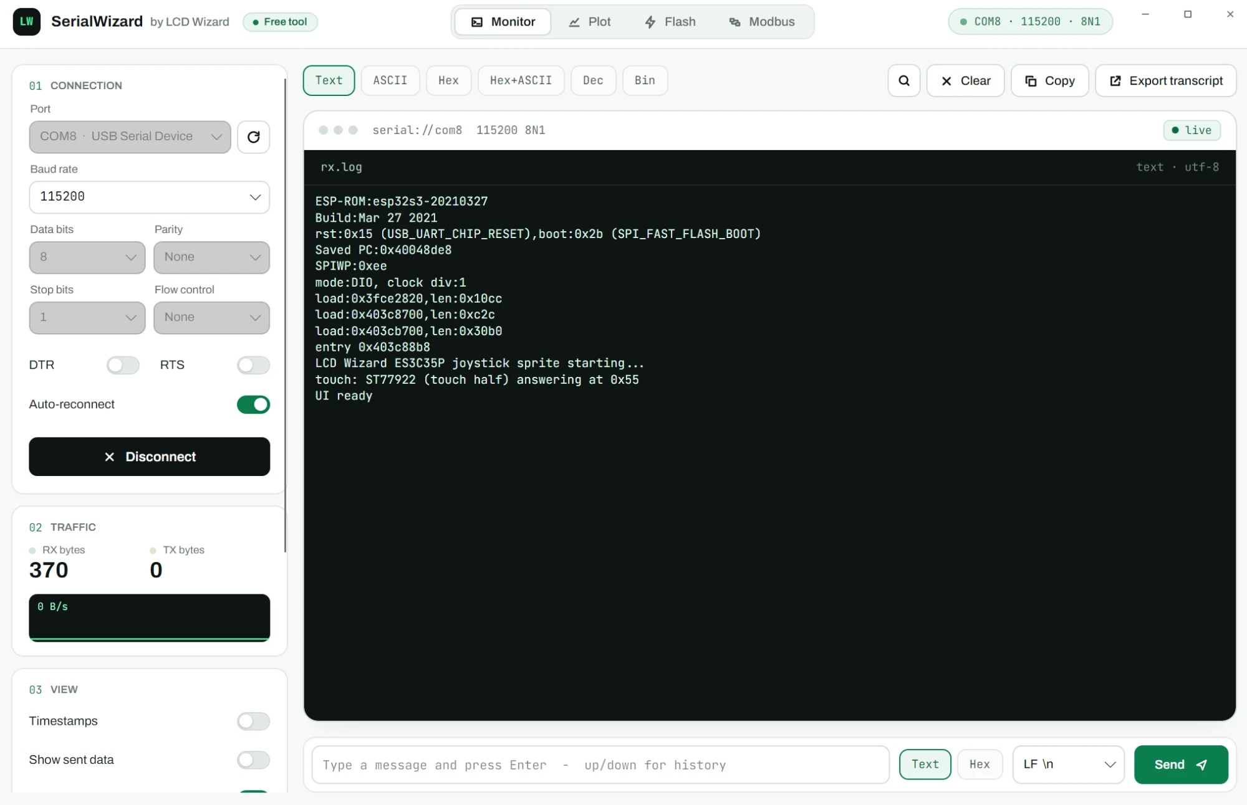Click the LW app logo icon

point(26,22)
